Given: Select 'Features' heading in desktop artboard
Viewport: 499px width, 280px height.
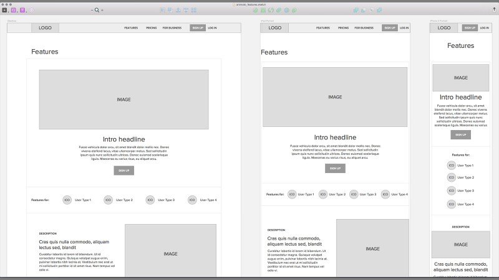Looking at the screenshot, I should (45, 52).
